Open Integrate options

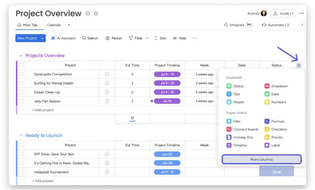[x=234, y=25]
